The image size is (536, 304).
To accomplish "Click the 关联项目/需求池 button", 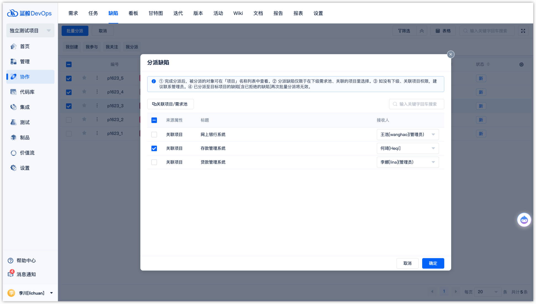I will tap(170, 104).
